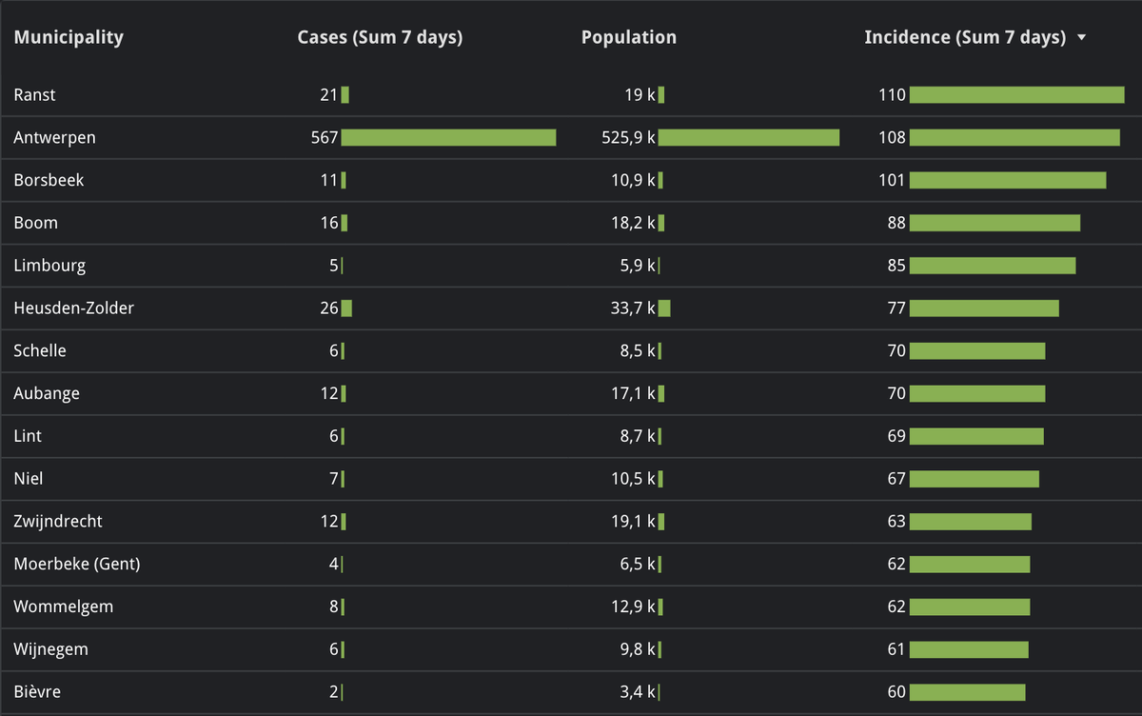Click Ranst's 21 cases value
This screenshot has width=1142, height=716.
pyautogui.click(x=329, y=95)
